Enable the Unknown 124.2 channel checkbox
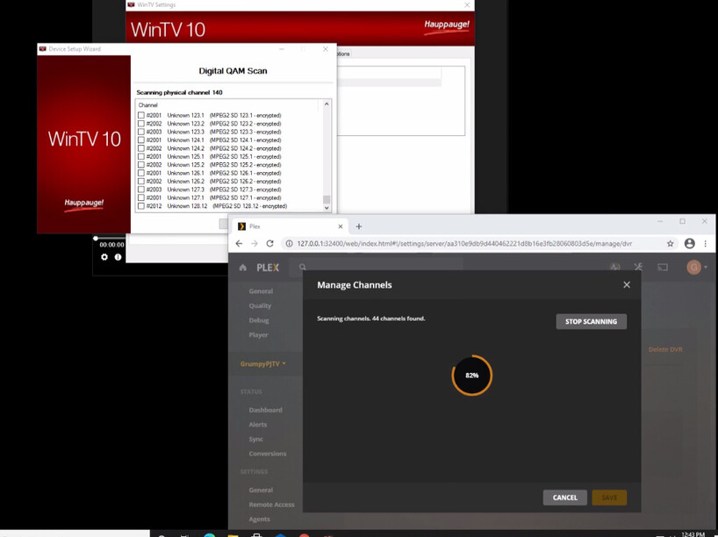 click(141, 148)
